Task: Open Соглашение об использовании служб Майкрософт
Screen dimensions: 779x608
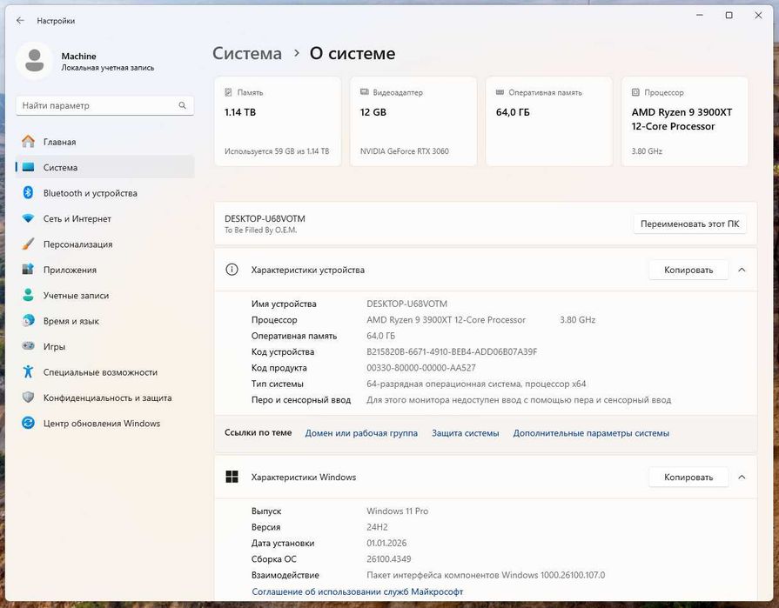Action: coord(357,591)
